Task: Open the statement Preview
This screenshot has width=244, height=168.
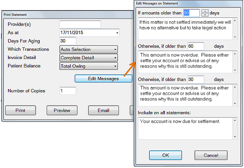Action: 62,110
